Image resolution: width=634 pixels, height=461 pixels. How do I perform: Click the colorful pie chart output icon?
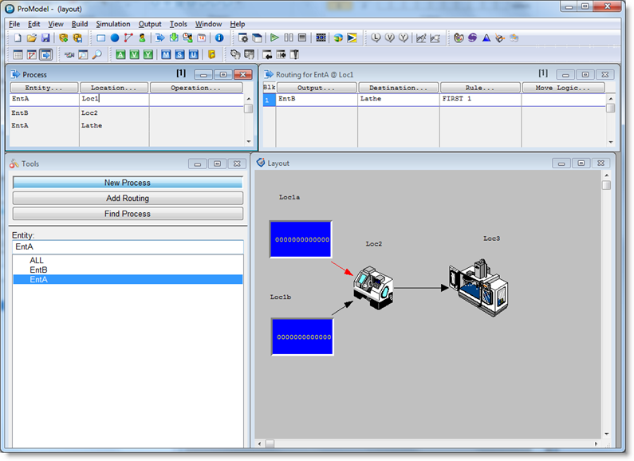click(x=338, y=38)
